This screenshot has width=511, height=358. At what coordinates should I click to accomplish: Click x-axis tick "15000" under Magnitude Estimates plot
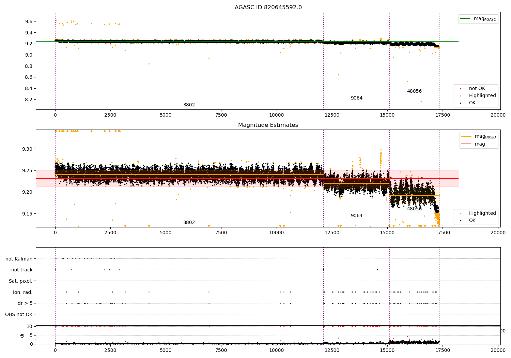click(x=387, y=233)
